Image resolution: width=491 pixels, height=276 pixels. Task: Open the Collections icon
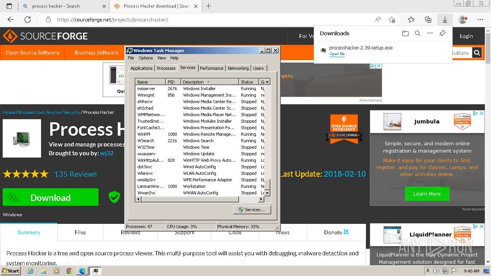[x=428, y=20]
